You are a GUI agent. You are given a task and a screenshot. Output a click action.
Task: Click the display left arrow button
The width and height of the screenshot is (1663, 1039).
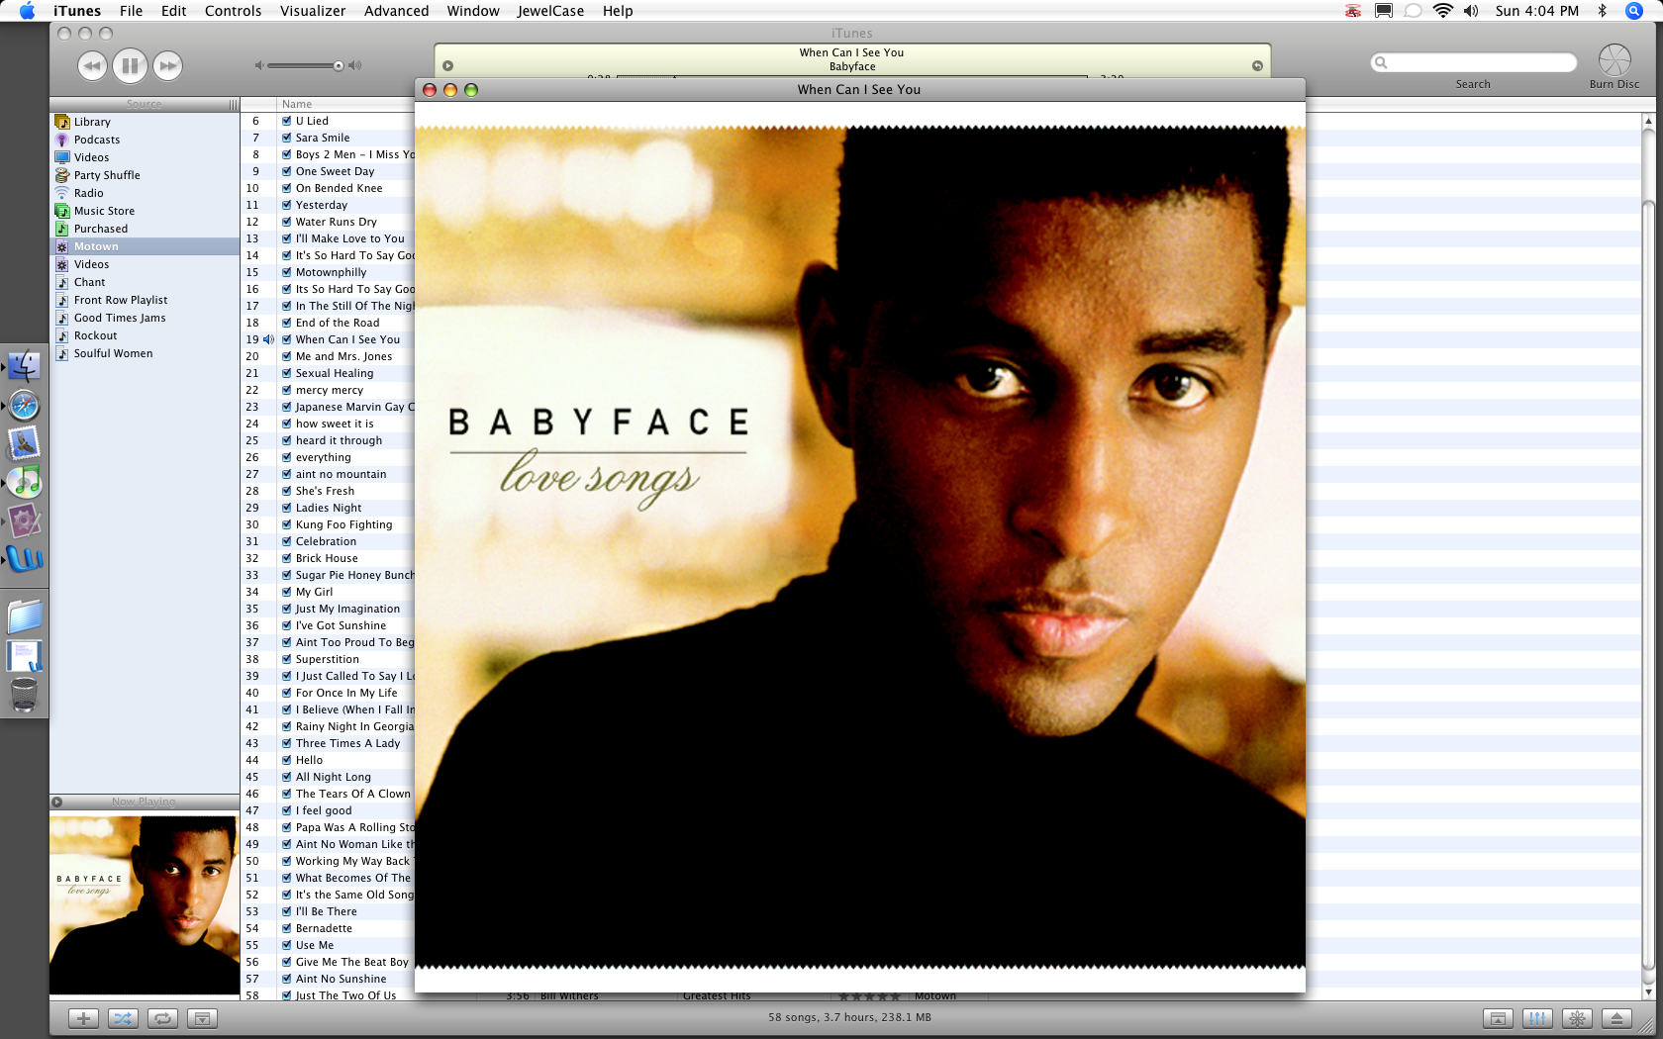[x=447, y=66]
